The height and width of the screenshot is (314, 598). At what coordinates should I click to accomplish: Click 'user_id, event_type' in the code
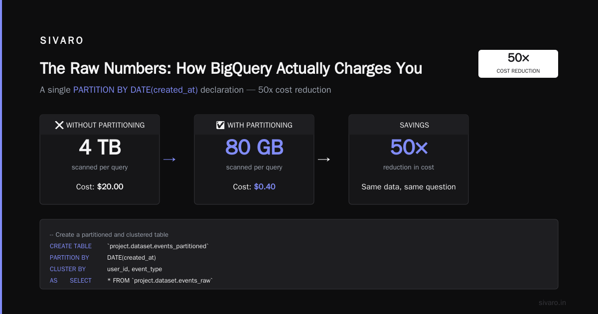click(x=135, y=269)
